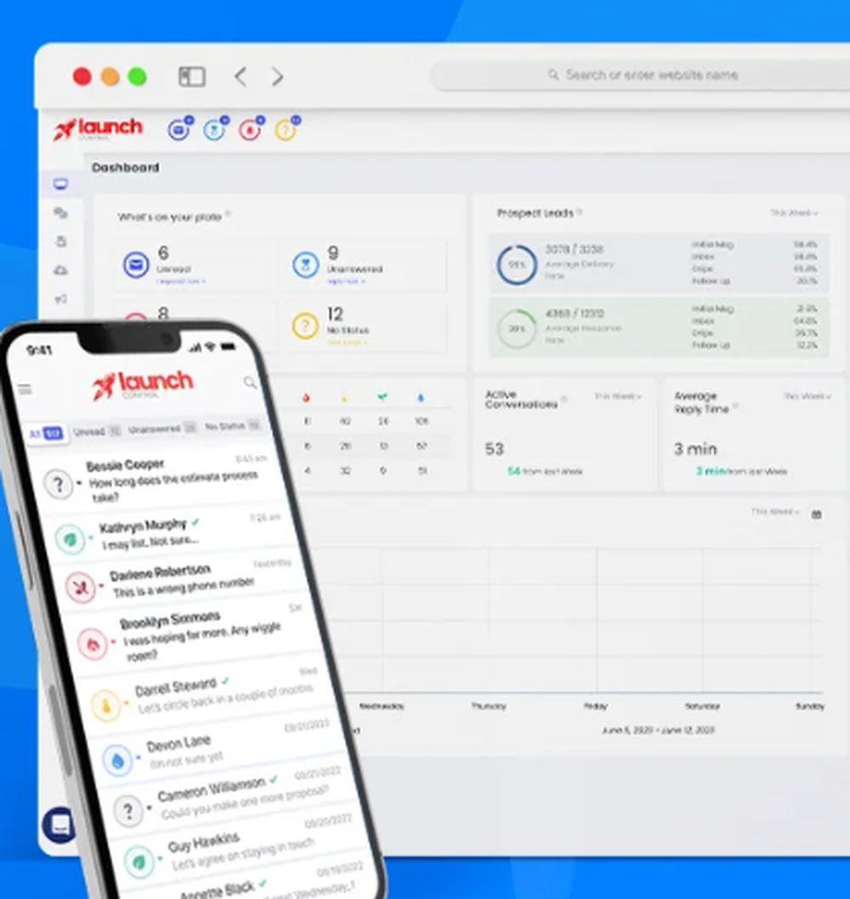This screenshot has width=850, height=899.
Task: Open the third left sidebar icon below chat
Action: tap(60, 242)
